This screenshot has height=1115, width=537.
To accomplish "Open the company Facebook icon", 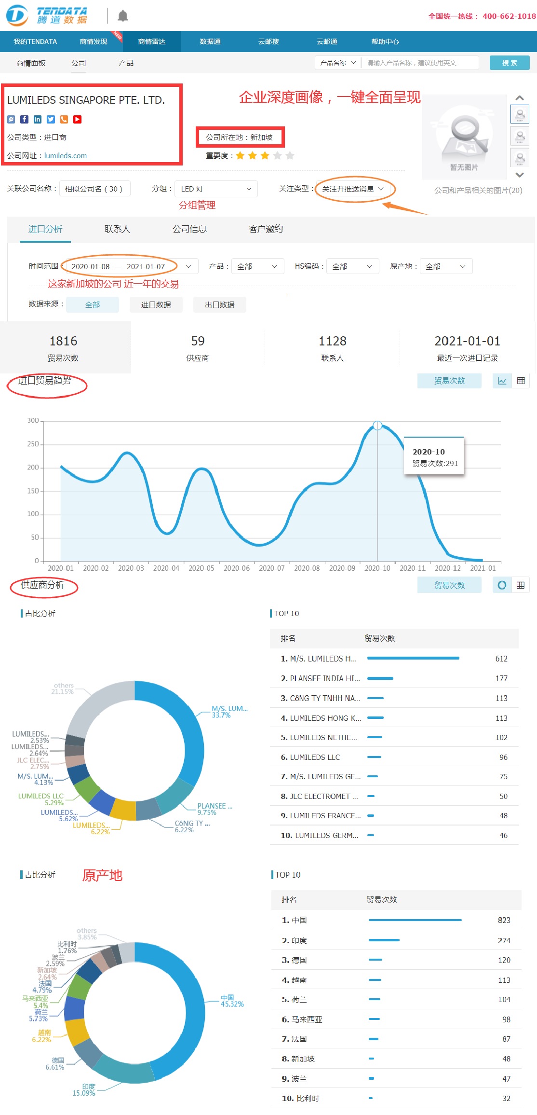I will pos(24,119).
